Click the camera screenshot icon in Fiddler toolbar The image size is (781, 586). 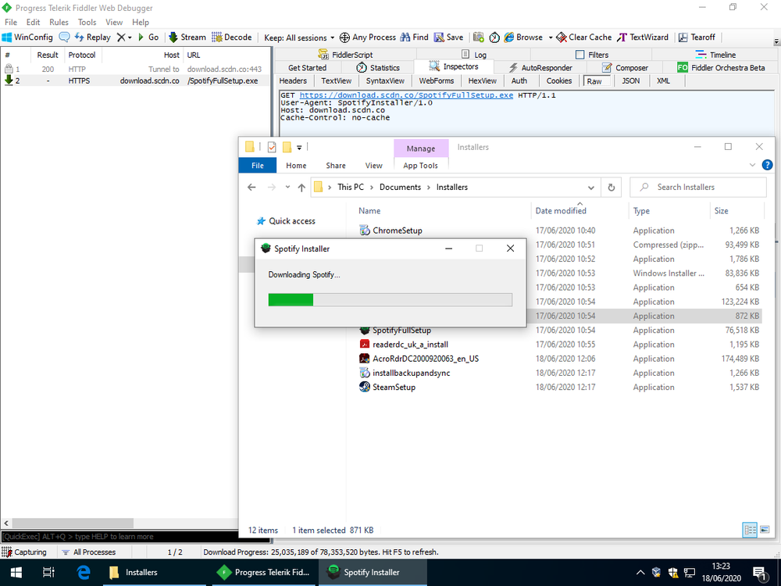(x=478, y=38)
